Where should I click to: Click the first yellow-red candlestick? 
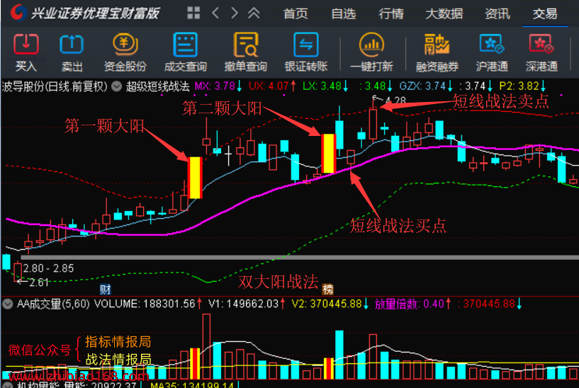point(195,178)
